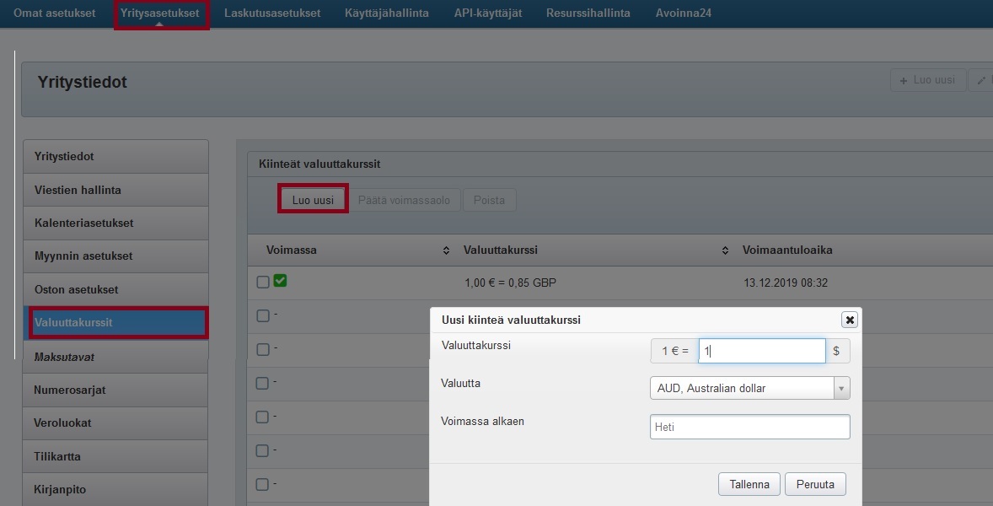
Task: Click the green Voimassa checkmark icon
Action: click(280, 281)
